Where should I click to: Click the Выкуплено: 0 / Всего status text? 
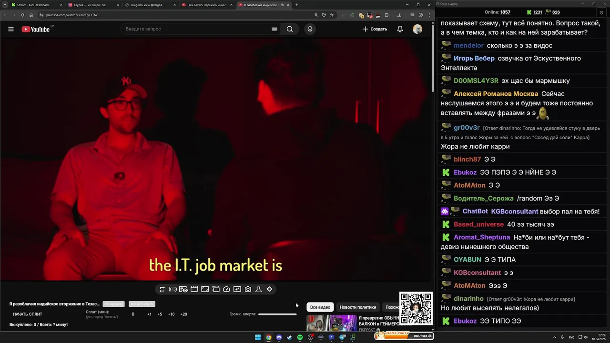[39, 325]
